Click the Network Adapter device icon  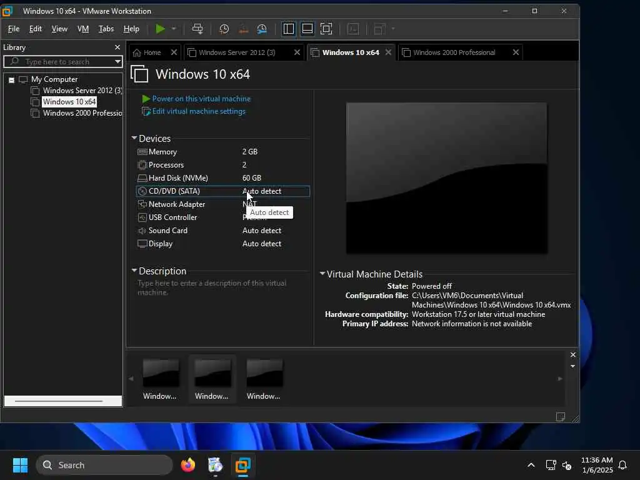pyautogui.click(x=142, y=204)
